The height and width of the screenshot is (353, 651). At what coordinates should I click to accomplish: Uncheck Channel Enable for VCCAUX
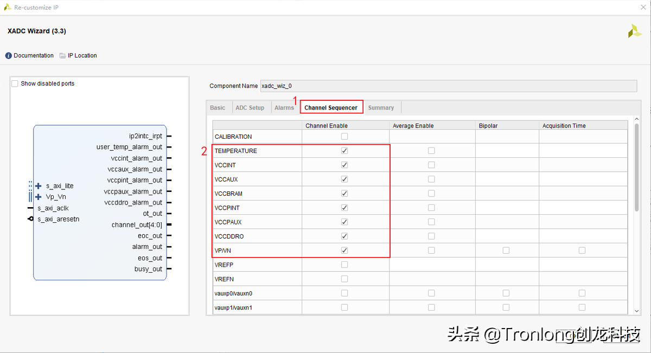pos(344,179)
